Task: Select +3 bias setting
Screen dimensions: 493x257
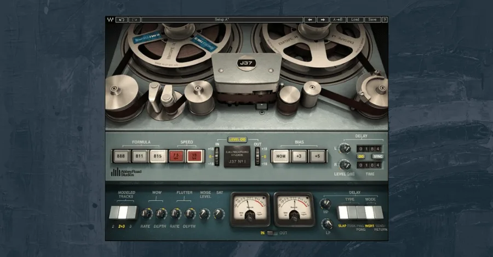Action: [299, 156]
